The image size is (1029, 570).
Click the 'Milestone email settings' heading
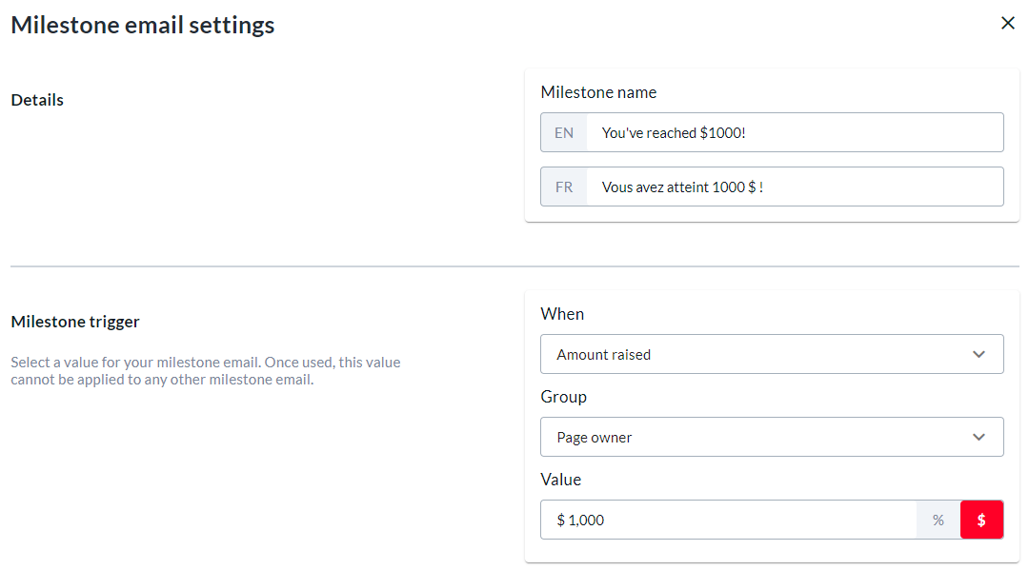[x=143, y=26]
